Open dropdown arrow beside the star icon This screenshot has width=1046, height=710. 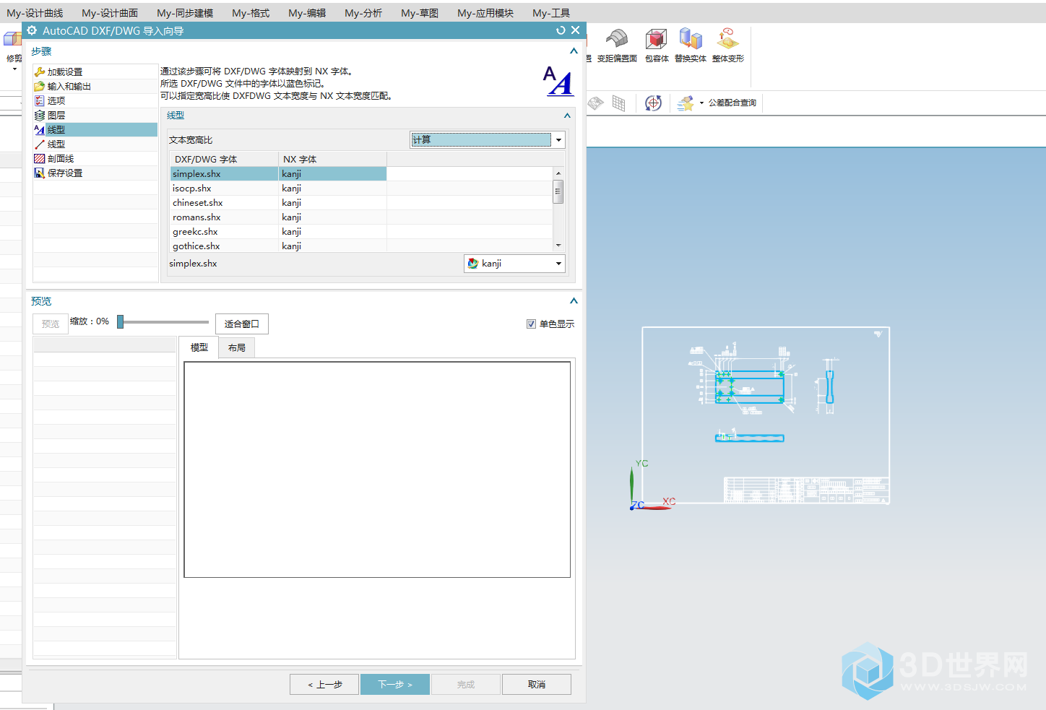[701, 103]
